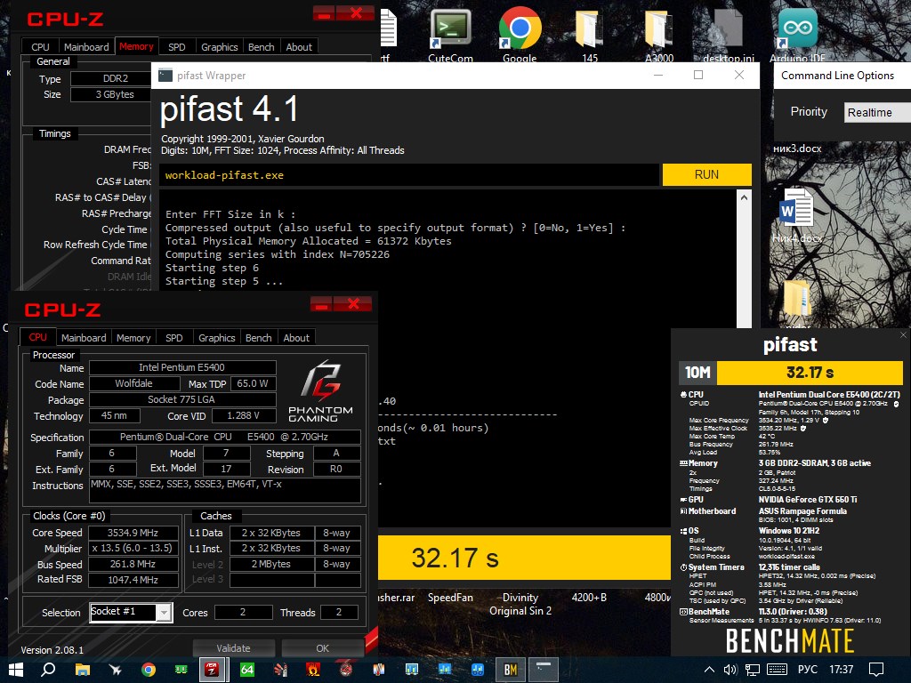Open the Memory tab in front CPU-Z
The height and width of the screenshot is (683, 911).
pos(133,337)
